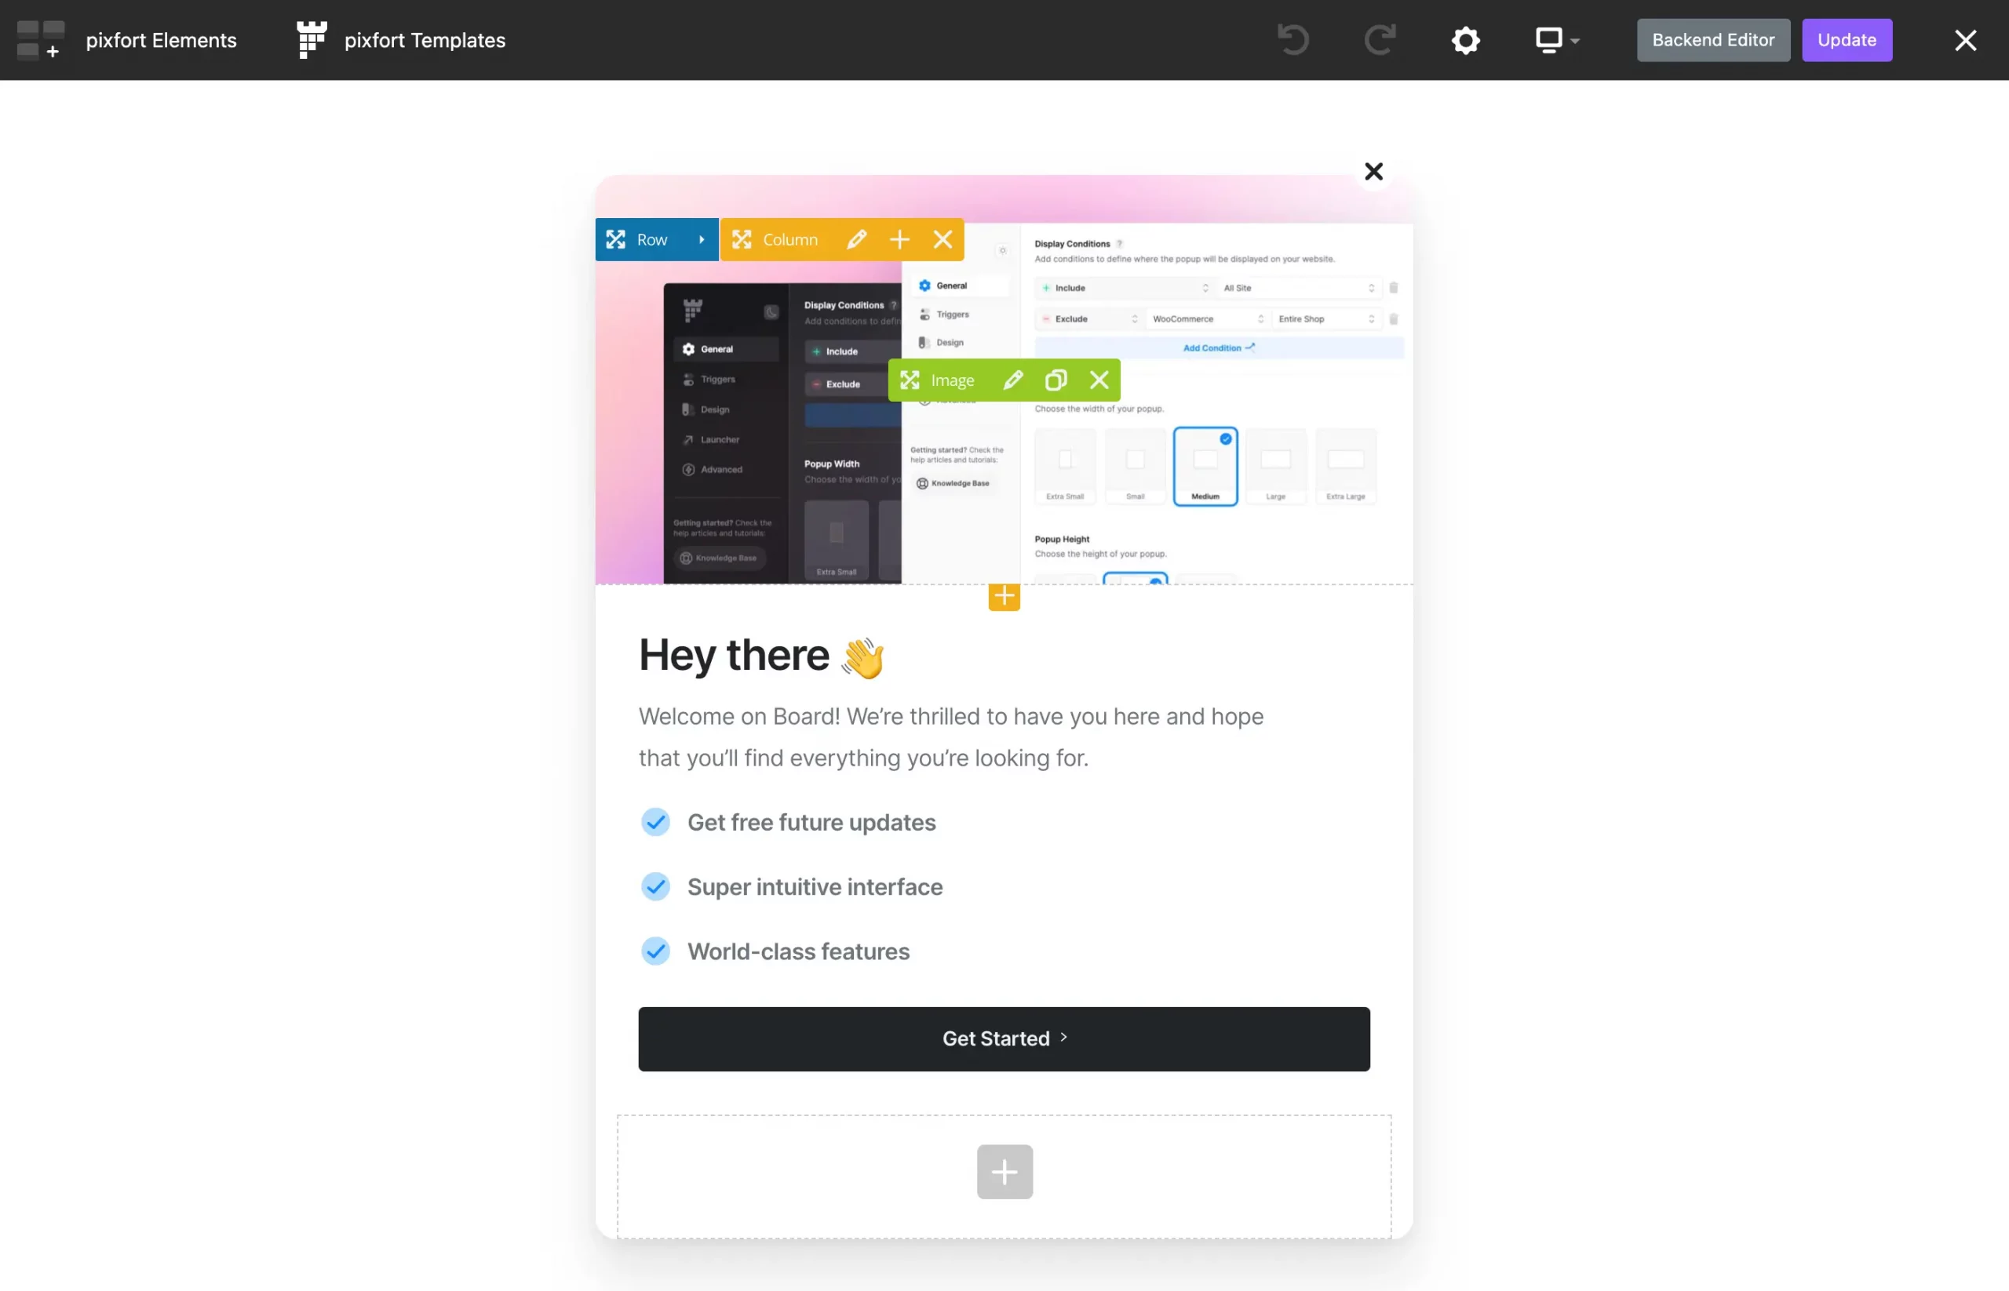Expand the Row controls arrow
This screenshot has width=2009, height=1291.
[x=702, y=240]
